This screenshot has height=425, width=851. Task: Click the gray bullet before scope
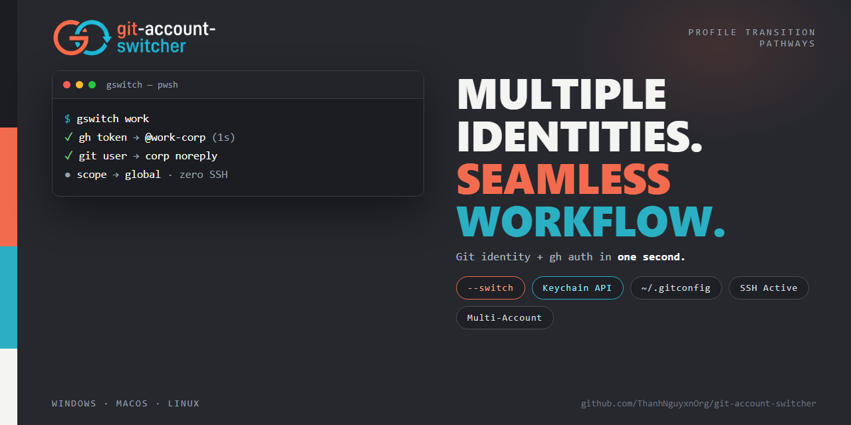click(68, 175)
